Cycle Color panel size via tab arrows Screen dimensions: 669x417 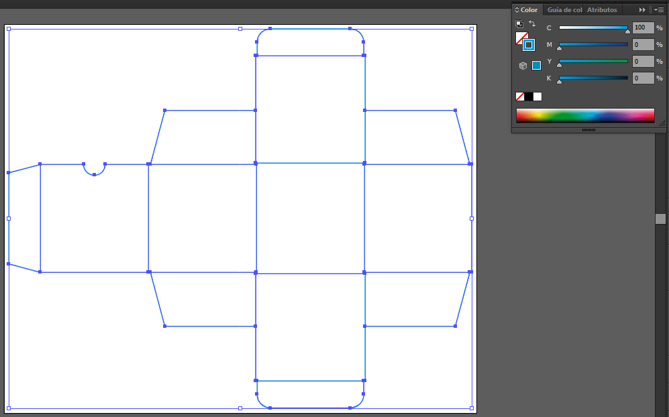[517, 10]
